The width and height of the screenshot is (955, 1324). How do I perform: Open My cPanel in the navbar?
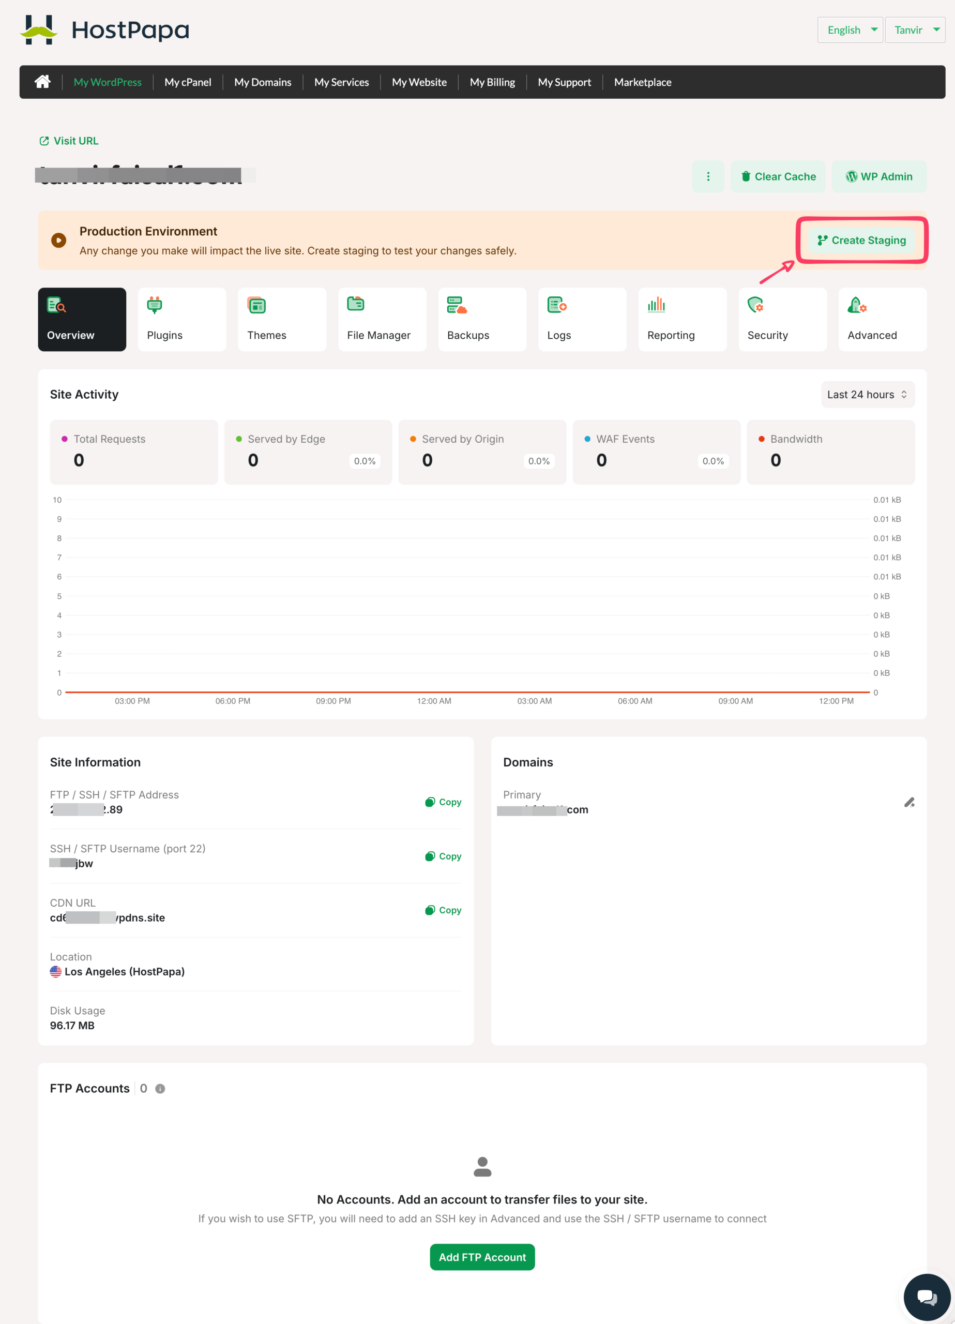188,82
